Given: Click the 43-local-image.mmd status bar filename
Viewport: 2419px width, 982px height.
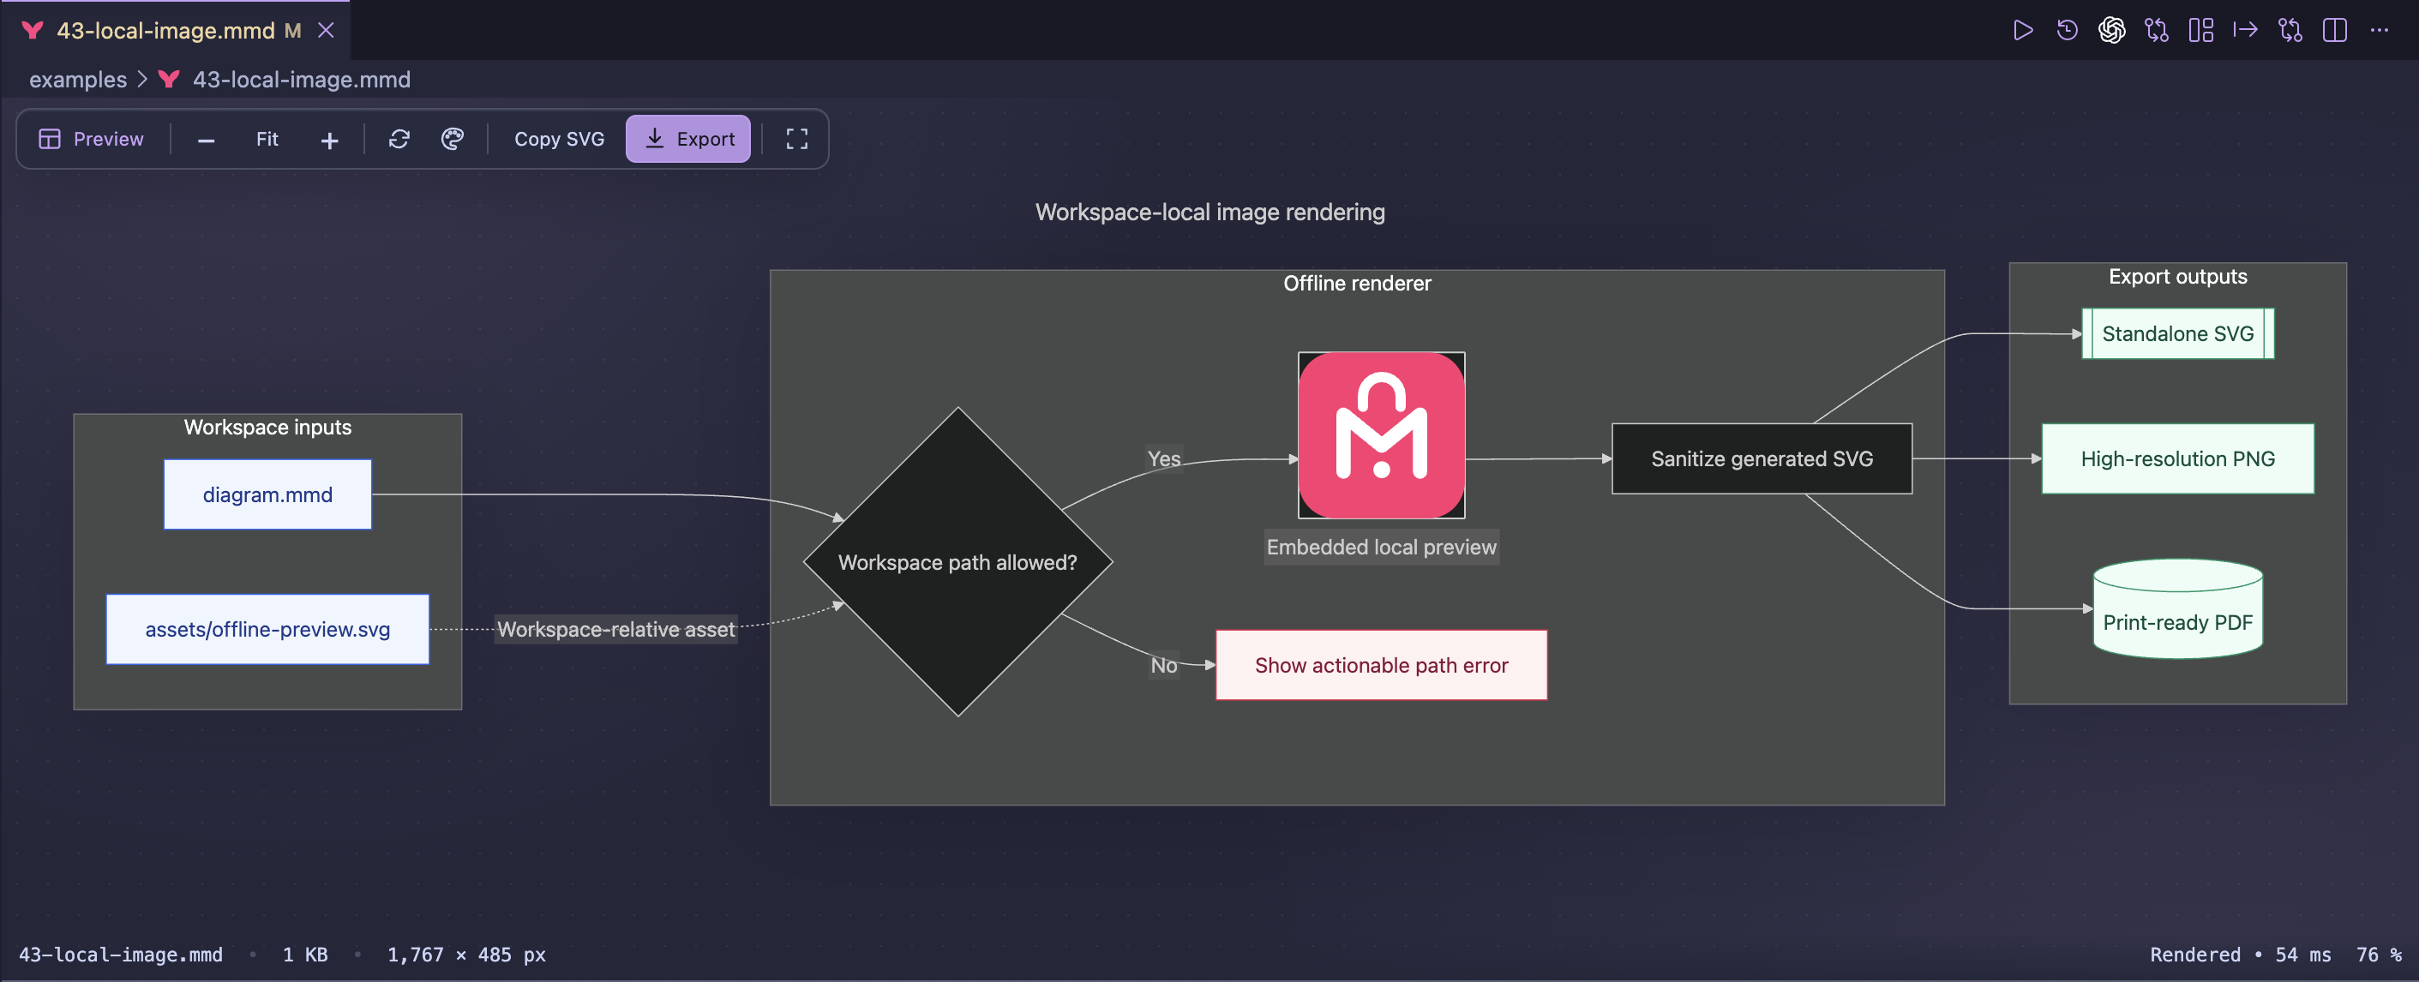Looking at the screenshot, I should 121,955.
